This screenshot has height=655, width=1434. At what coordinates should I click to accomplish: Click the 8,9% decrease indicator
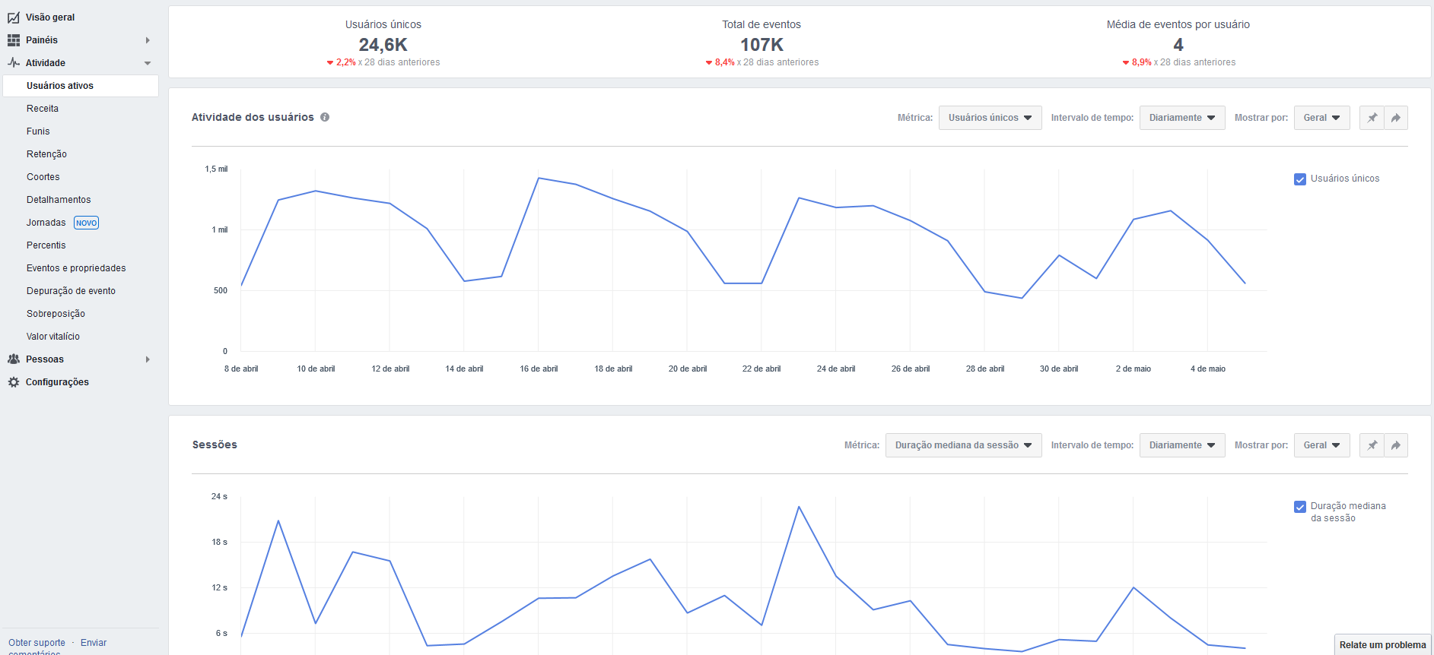click(1137, 62)
